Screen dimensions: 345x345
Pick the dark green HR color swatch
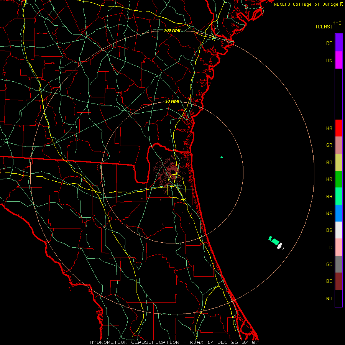click(x=338, y=179)
